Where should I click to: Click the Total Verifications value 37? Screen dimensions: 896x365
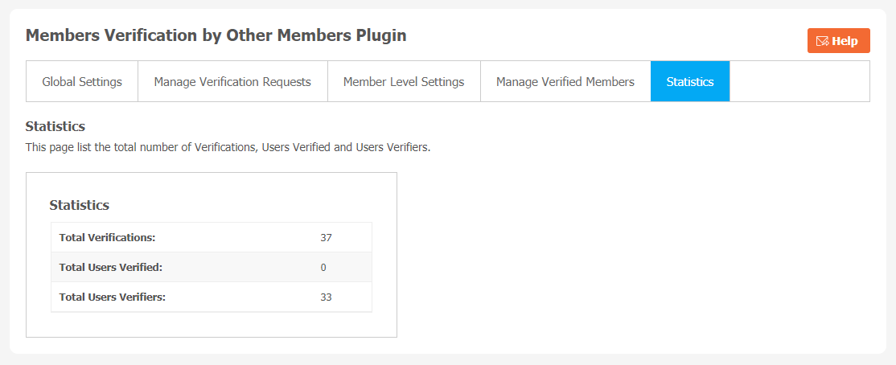coord(327,238)
